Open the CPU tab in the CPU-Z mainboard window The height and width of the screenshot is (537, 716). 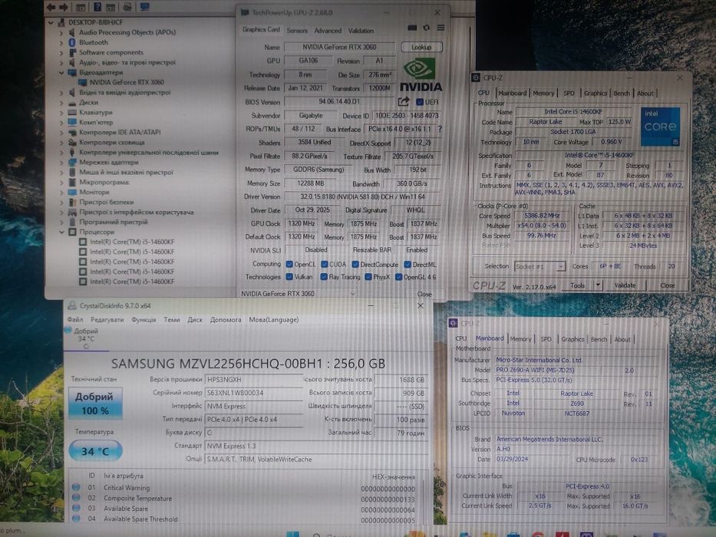(x=461, y=339)
